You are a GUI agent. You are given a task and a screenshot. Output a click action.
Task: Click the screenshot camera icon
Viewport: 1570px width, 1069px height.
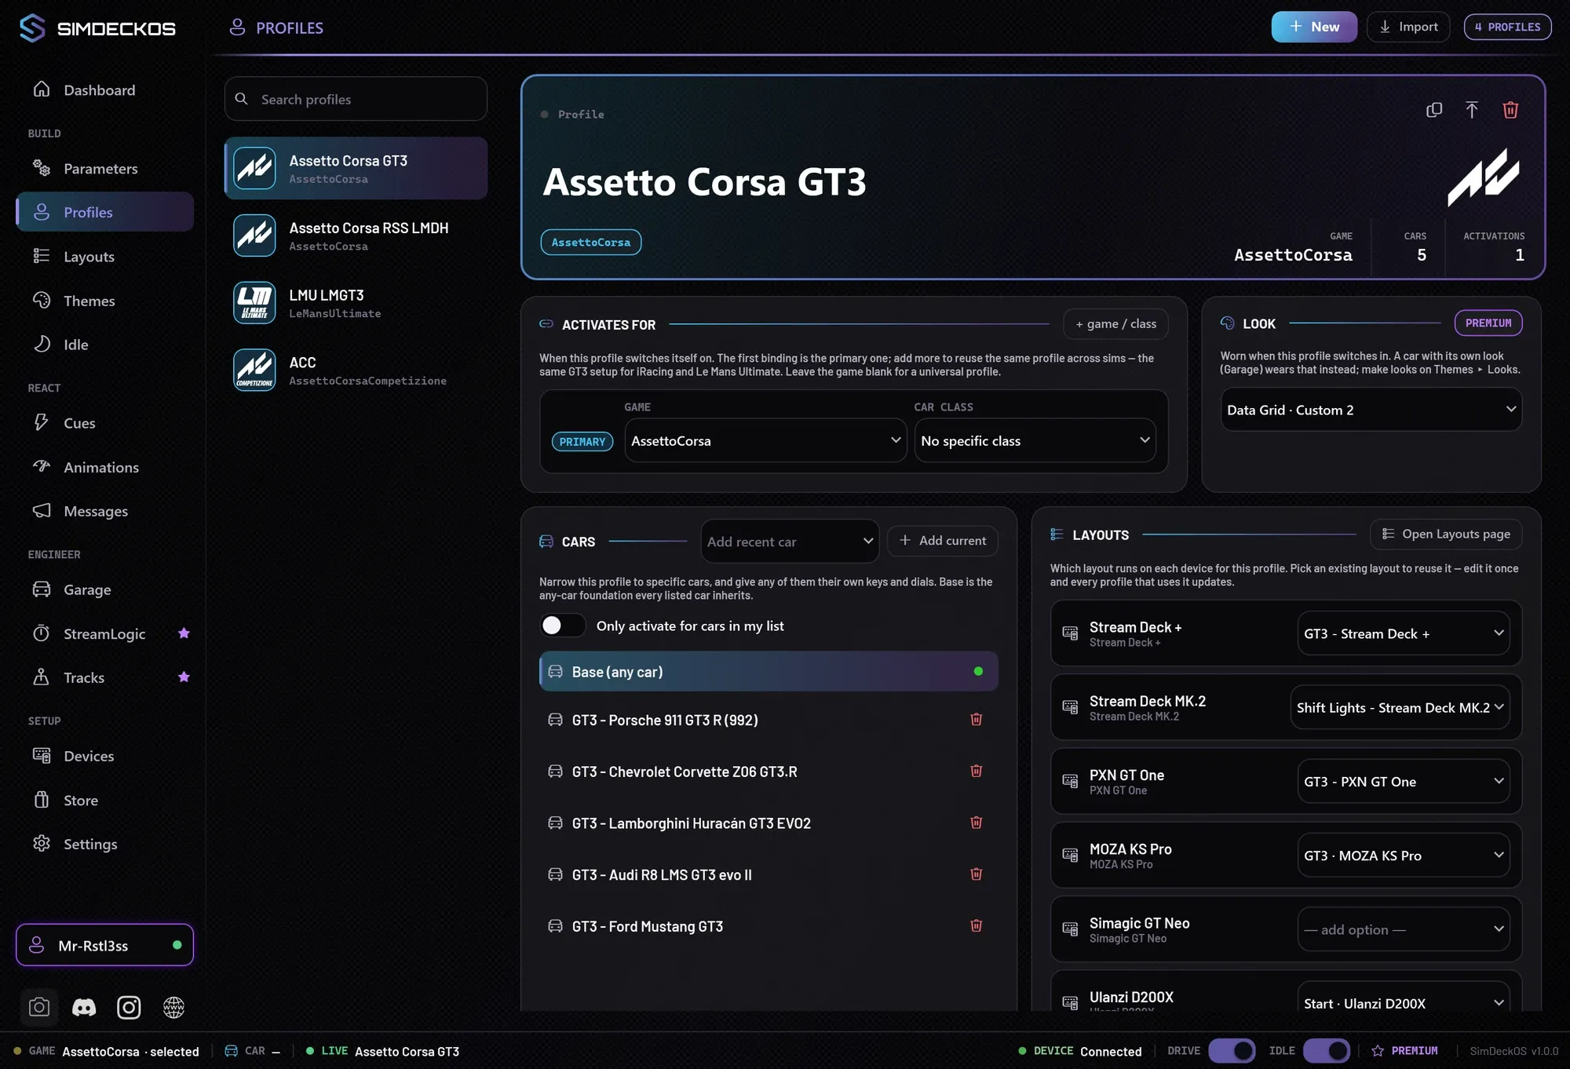[x=38, y=1007]
